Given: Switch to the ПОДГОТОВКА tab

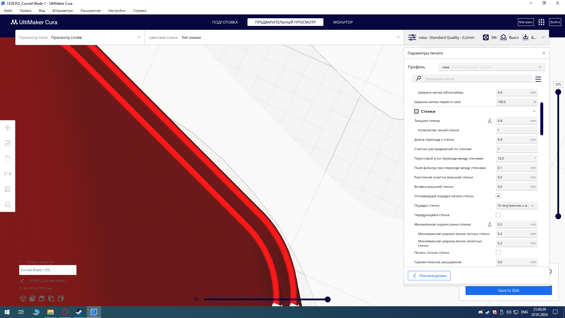Looking at the screenshot, I should pyautogui.click(x=225, y=22).
